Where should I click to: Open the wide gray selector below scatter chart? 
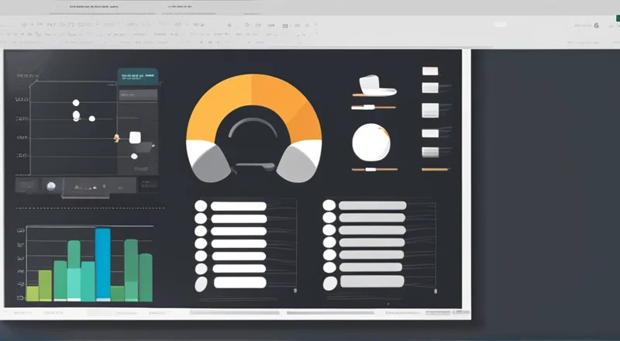tap(101, 186)
